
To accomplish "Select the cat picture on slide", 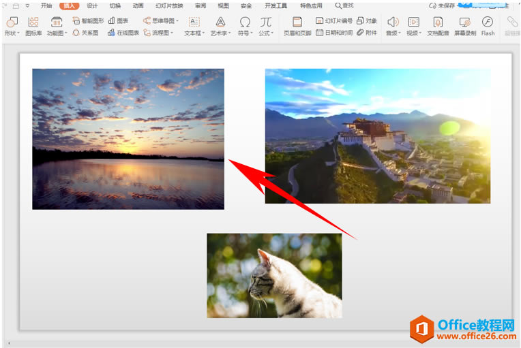I will click(274, 276).
